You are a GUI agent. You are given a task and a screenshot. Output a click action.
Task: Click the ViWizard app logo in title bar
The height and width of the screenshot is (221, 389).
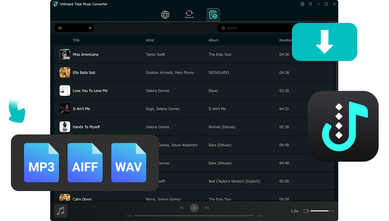[56, 4]
